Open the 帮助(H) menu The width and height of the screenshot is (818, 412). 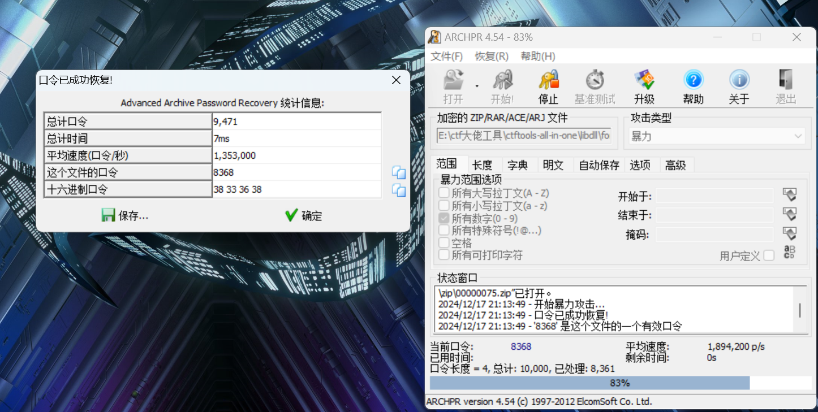click(538, 57)
